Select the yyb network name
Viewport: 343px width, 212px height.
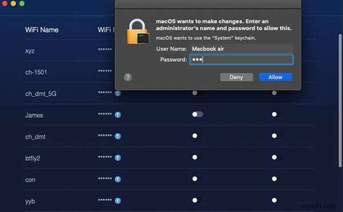tap(30, 201)
